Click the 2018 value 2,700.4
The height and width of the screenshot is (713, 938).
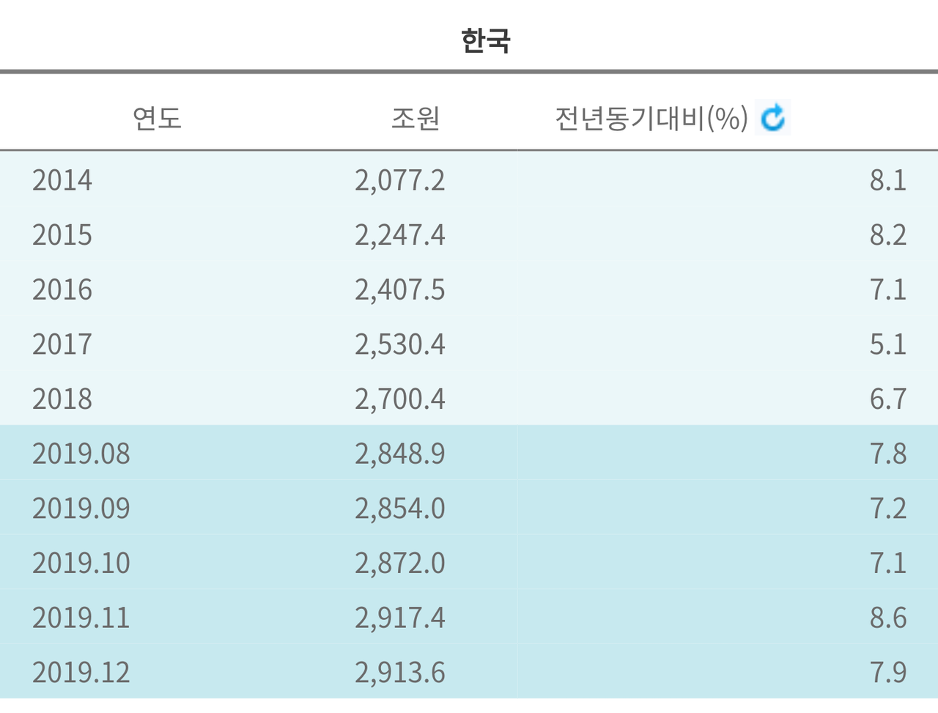[400, 399]
